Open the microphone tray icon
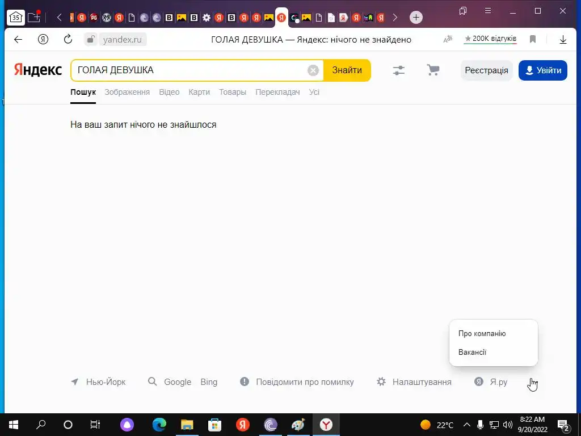581x436 pixels. pyautogui.click(x=480, y=425)
